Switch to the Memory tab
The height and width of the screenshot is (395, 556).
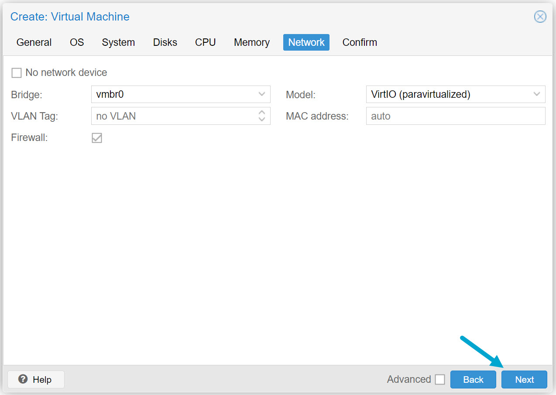pyautogui.click(x=251, y=42)
